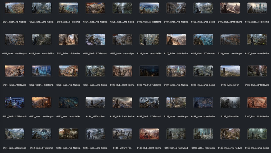
Task: Click the 6119_Inner...rva-Nadyra file name
Action: tap(230, 54)
